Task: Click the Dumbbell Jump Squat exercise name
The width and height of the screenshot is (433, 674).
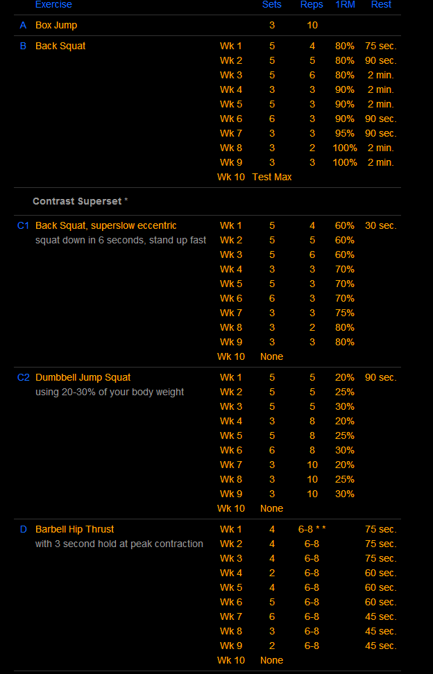Action: 83,377
